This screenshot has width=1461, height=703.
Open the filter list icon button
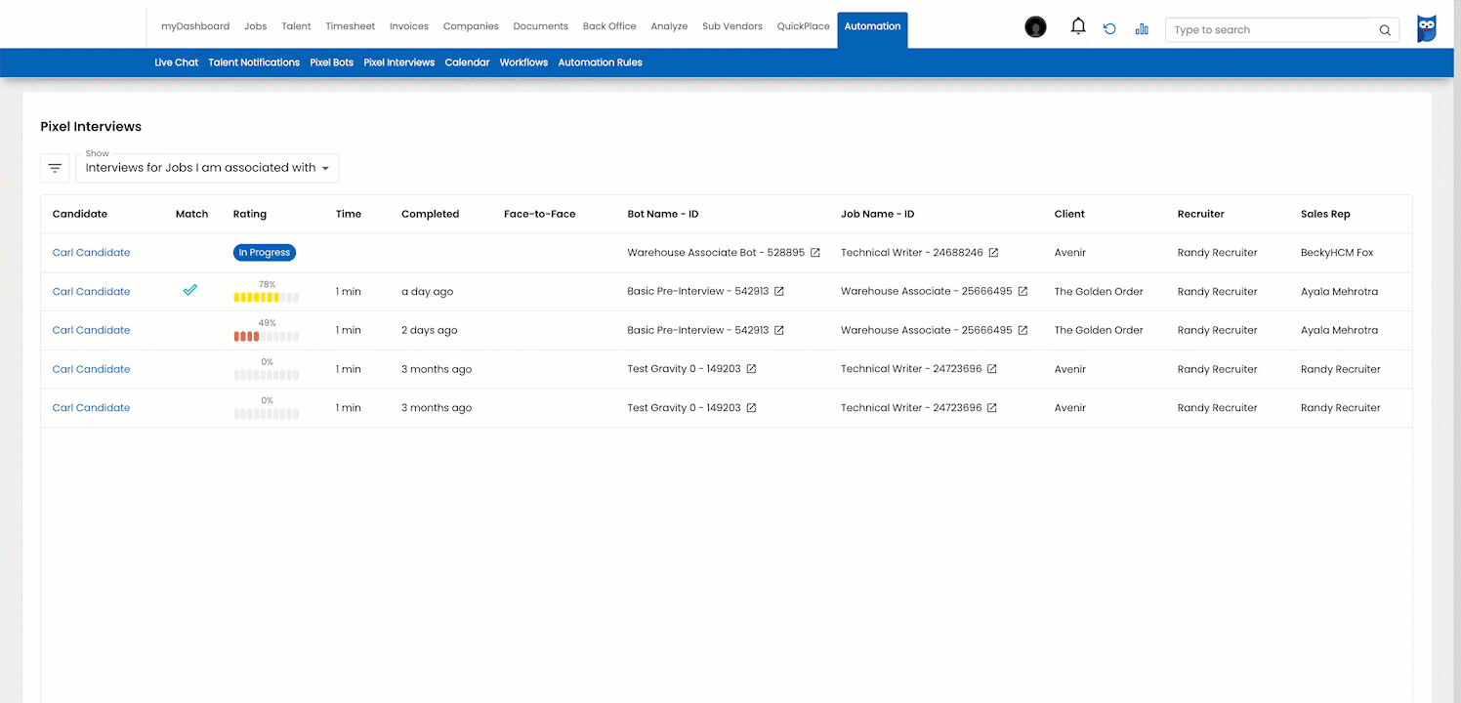[55, 168]
